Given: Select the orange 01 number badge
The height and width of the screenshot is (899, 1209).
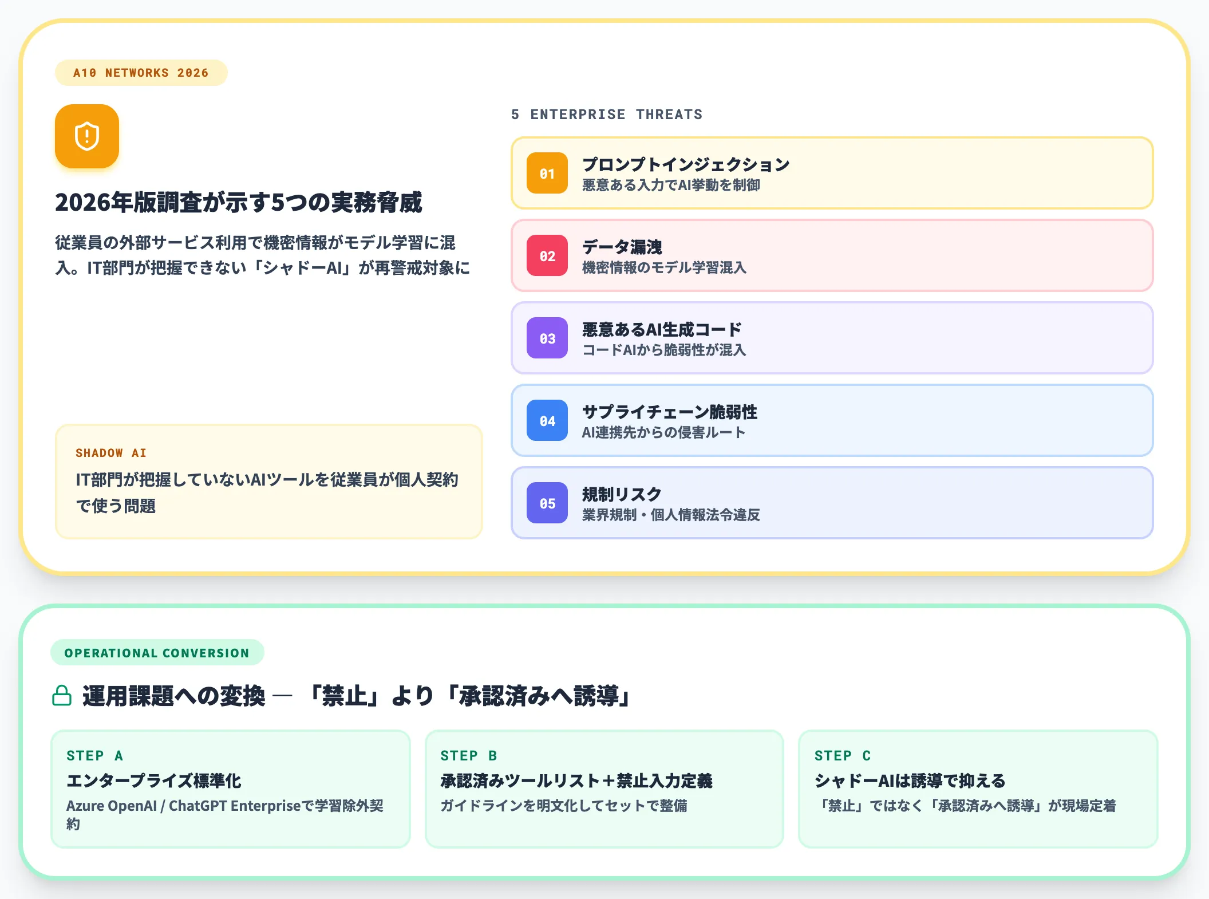Looking at the screenshot, I should pyautogui.click(x=547, y=173).
